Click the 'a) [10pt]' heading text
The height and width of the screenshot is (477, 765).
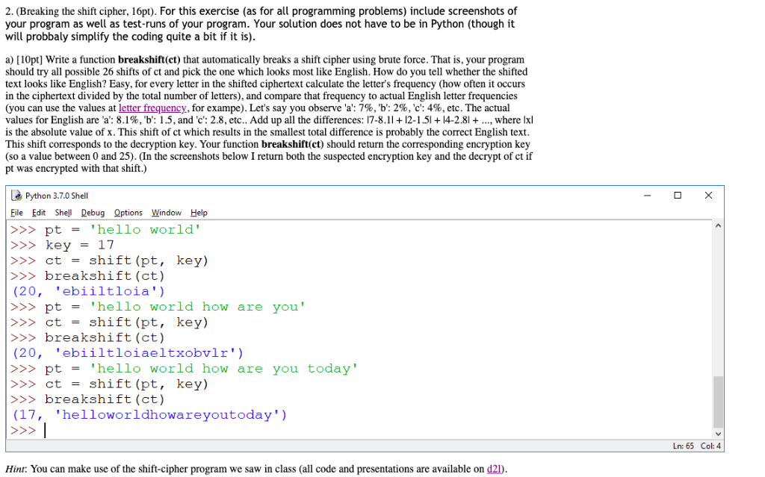(x=24, y=60)
